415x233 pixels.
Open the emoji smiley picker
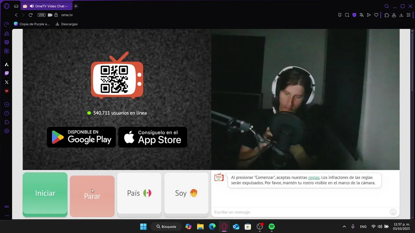393,212
